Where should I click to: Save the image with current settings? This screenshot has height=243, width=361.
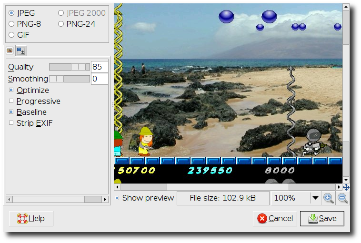pos(322,218)
